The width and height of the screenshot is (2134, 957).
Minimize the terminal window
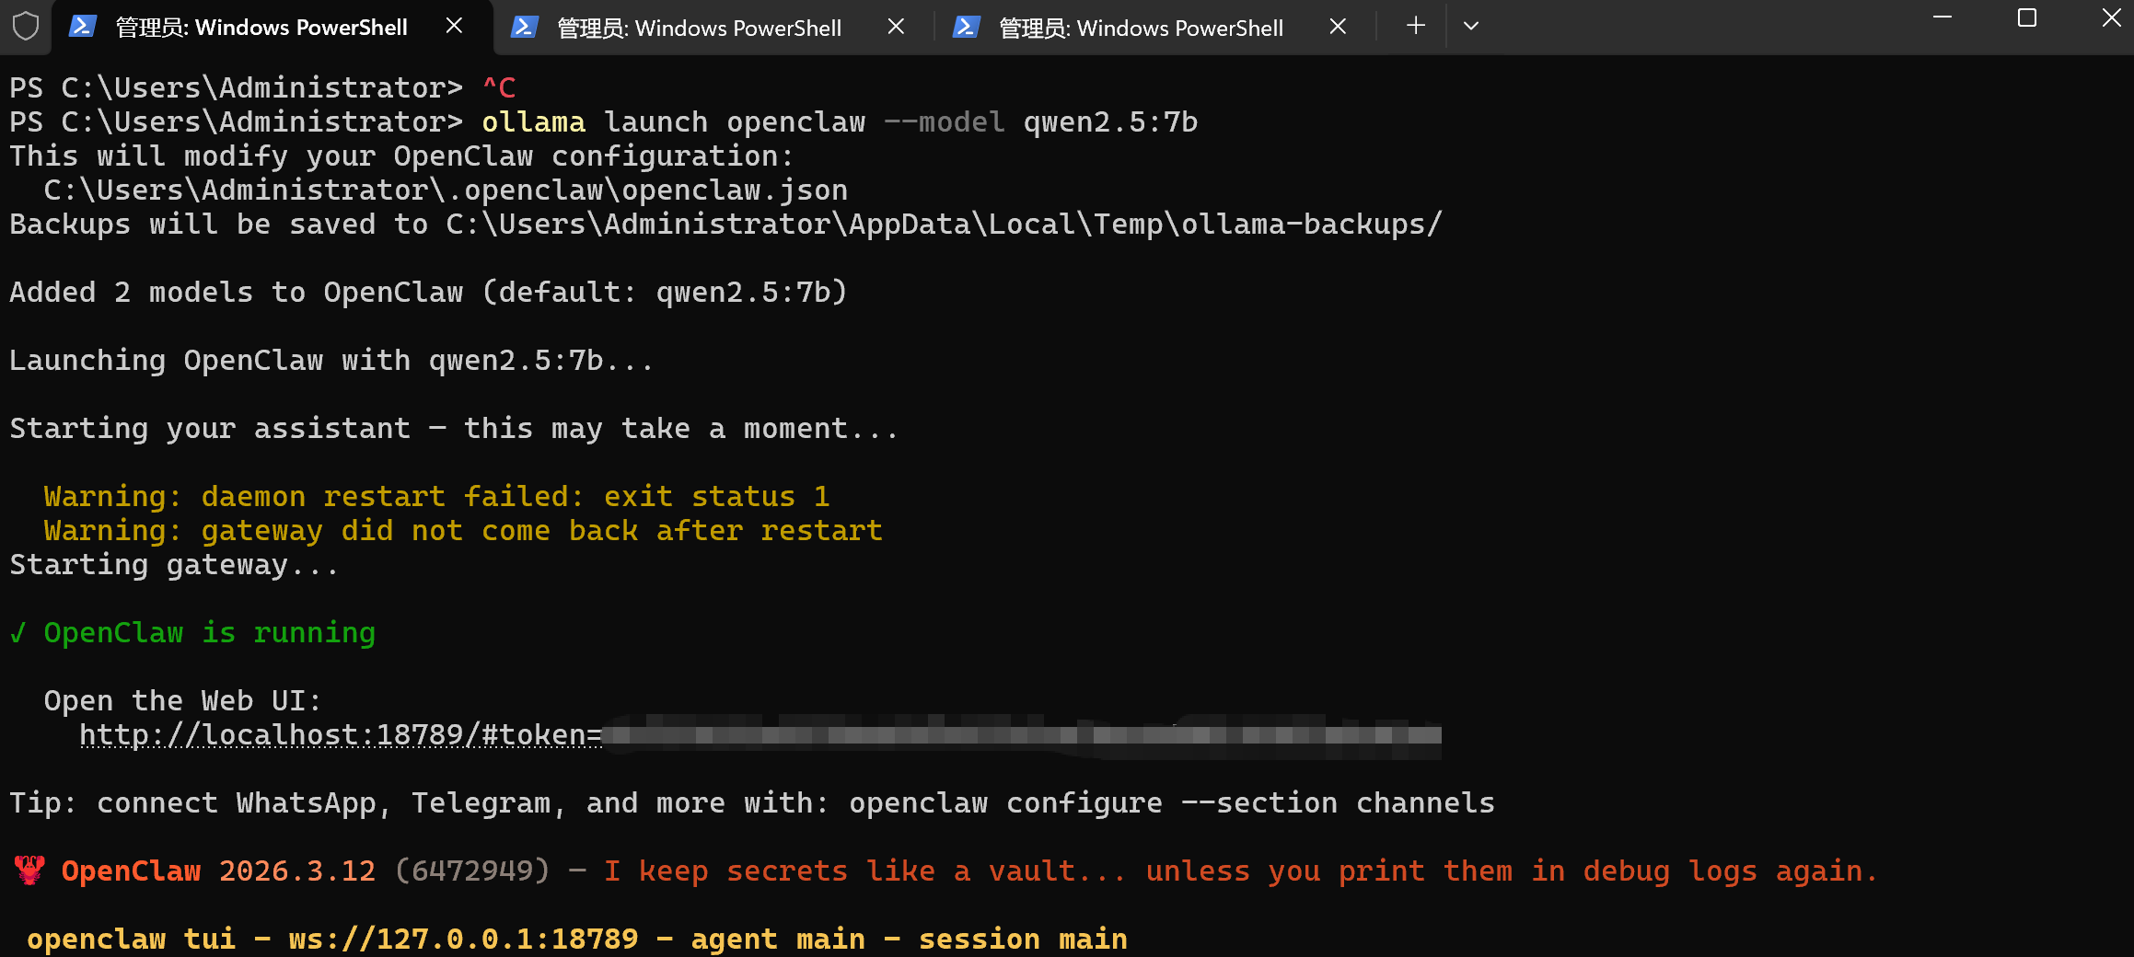coord(1943,18)
